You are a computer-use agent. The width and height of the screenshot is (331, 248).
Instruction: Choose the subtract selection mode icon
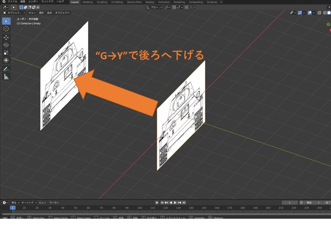[30, 7]
